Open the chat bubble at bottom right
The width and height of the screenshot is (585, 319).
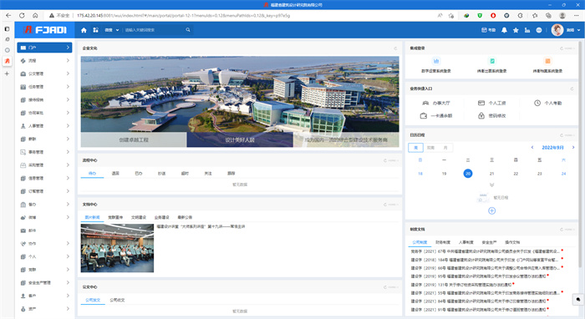point(578,299)
